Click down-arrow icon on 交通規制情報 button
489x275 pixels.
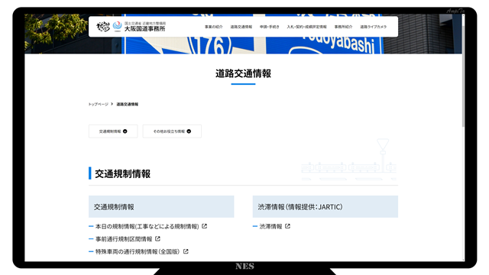point(125,131)
